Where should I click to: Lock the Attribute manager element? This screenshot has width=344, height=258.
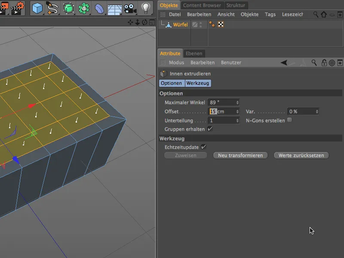(x=324, y=63)
